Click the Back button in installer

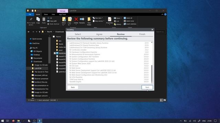[73, 87]
